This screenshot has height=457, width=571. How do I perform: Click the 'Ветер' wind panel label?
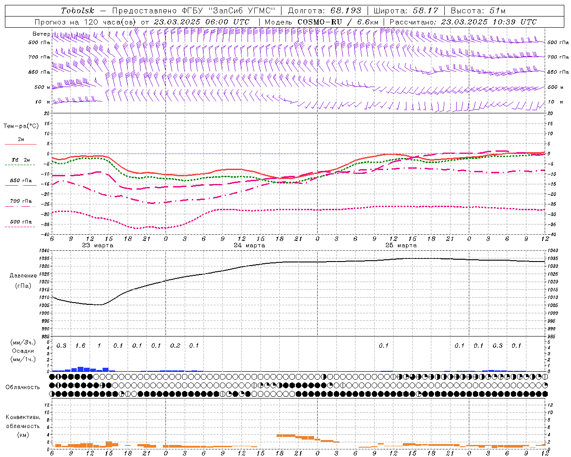41,34
